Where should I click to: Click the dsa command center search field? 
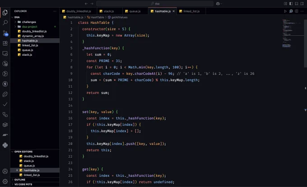point(155,4)
